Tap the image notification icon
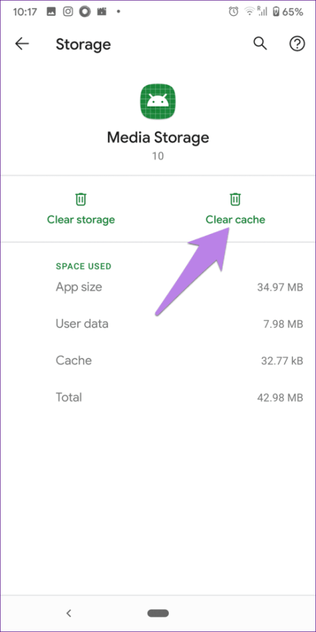The image size is (316, 632). tap(51, 11)
